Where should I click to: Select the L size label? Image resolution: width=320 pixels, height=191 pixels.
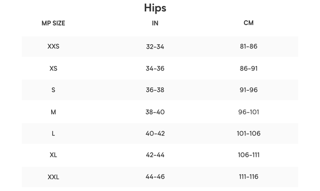point(53,134)
